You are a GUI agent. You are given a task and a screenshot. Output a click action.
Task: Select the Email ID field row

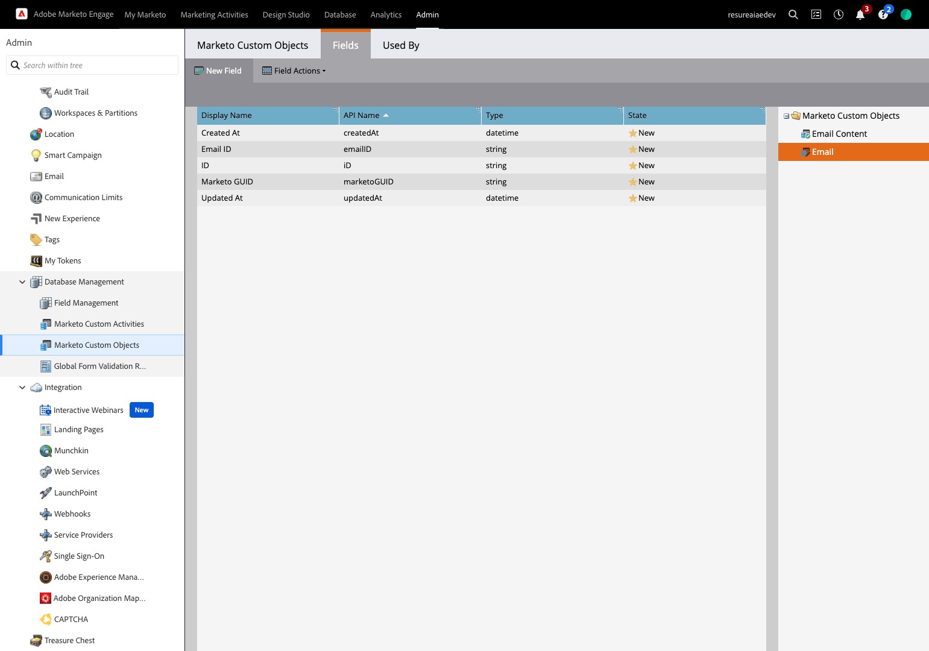[x=481, y=149]
